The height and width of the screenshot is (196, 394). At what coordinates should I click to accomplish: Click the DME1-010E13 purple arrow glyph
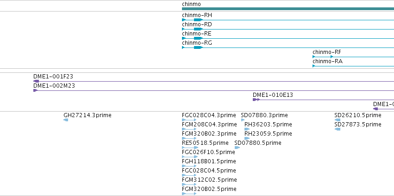click(x=256, y=100)
